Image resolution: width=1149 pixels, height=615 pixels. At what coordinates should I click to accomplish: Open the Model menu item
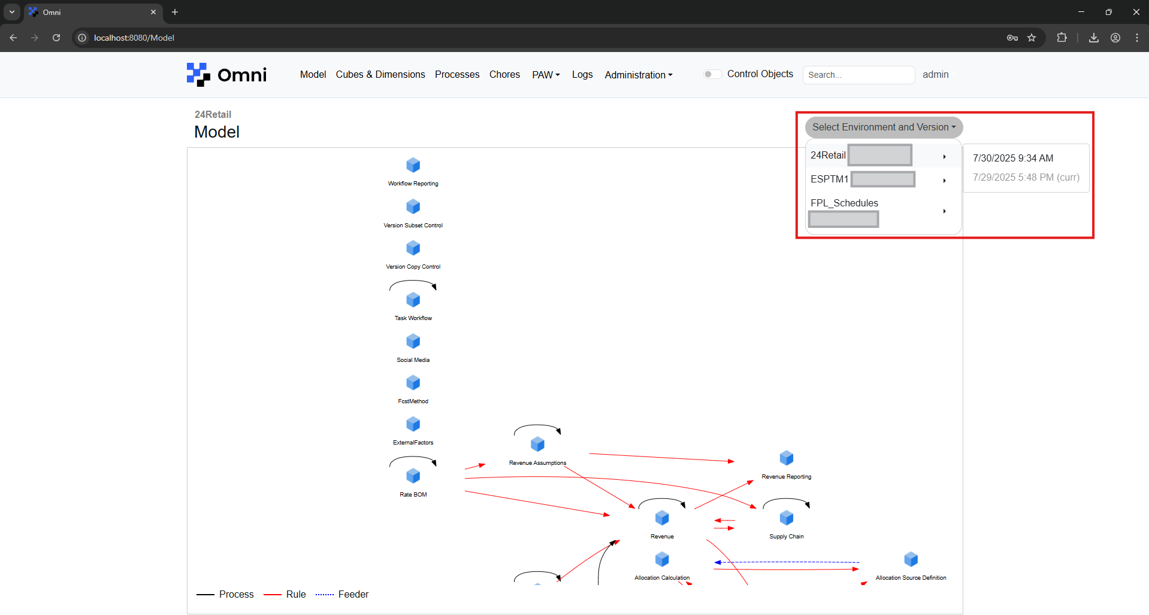313,74
